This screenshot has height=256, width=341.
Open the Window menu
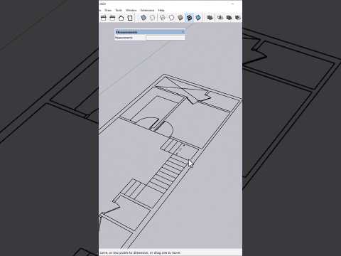(x=131, y=10)
